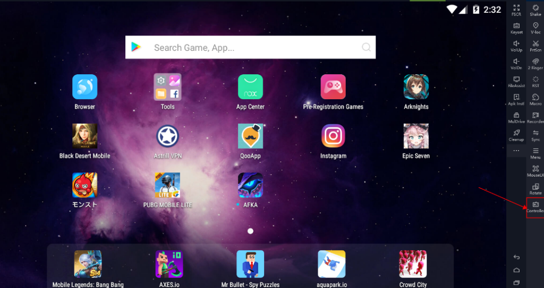Open the Controller configuration in sidebar

coord(535,206)
